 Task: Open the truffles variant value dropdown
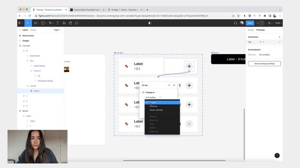[x=161, y=98]
